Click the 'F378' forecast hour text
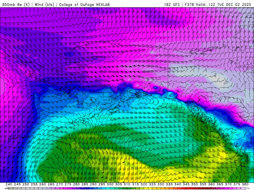This screenshot has width=254, height=190. [x=189, y=4]
